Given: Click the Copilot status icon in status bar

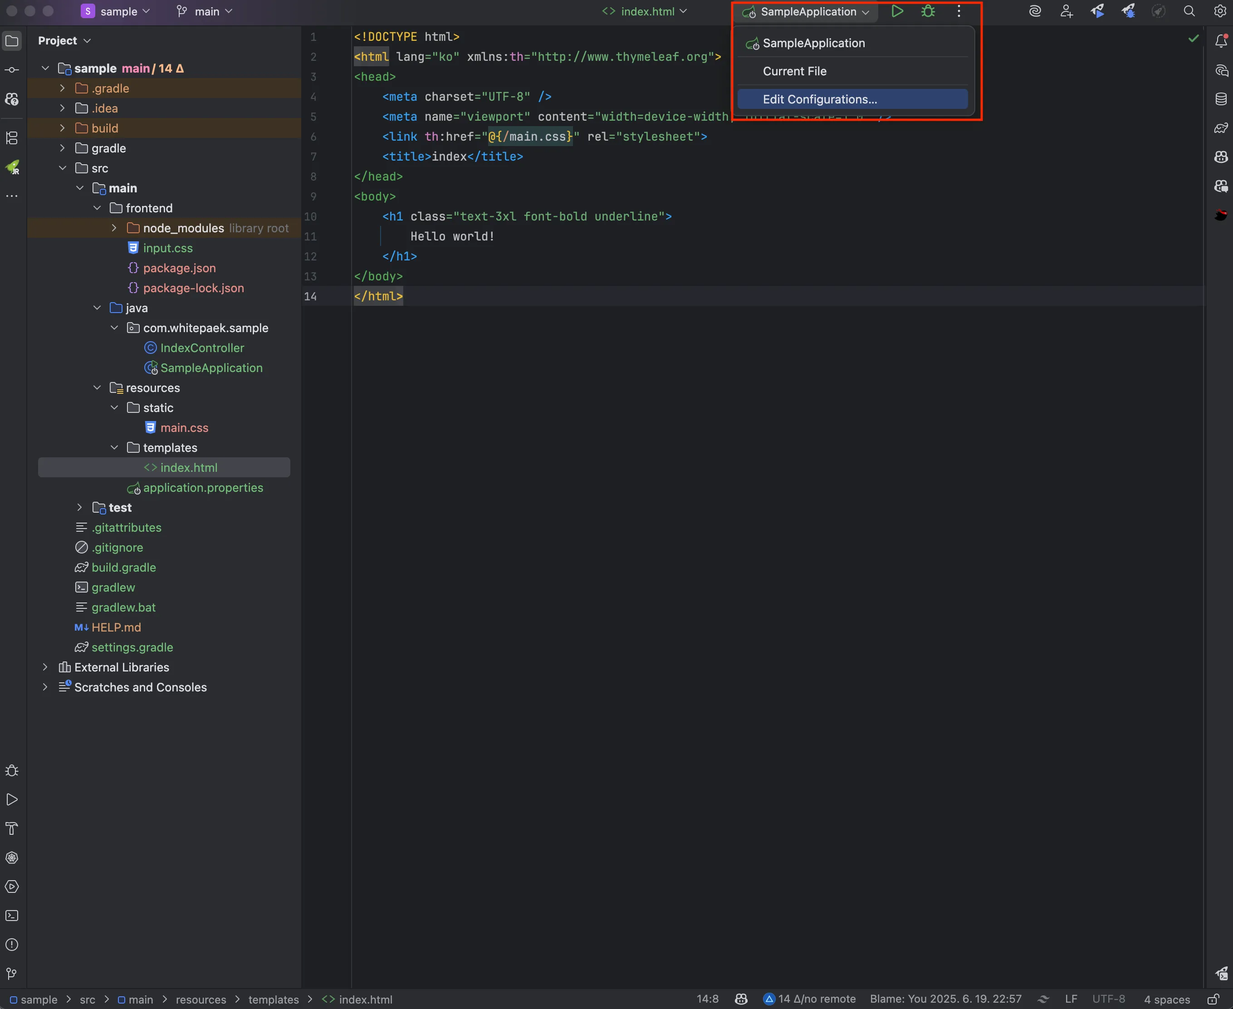Looking at the screenshot, I should (x=741, y=999).
